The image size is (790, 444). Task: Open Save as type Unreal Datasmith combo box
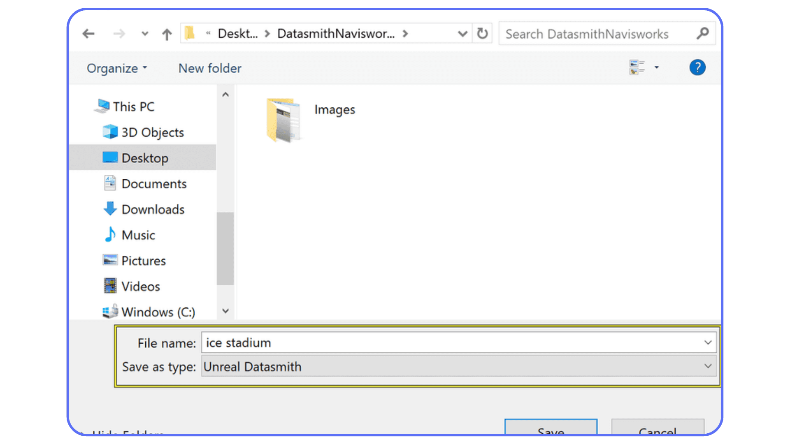[459, 366]
